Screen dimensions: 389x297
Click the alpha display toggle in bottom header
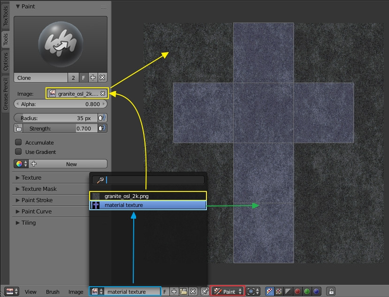[x=288, y=290]
